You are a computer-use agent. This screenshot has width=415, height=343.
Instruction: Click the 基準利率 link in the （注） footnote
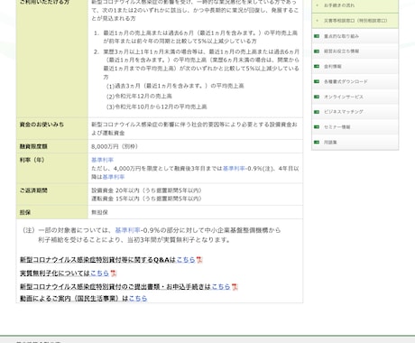pyautogui.click(x=127, y=230)
